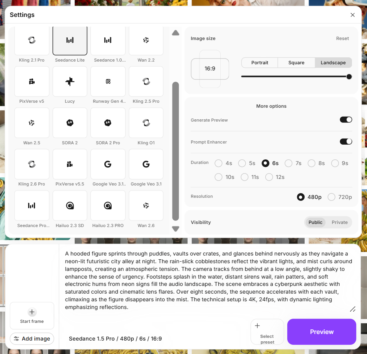Image resolution: width=367 pixels, height=354 pixels.
Task: Switch image size to Portrait
Action: (260, 63)
